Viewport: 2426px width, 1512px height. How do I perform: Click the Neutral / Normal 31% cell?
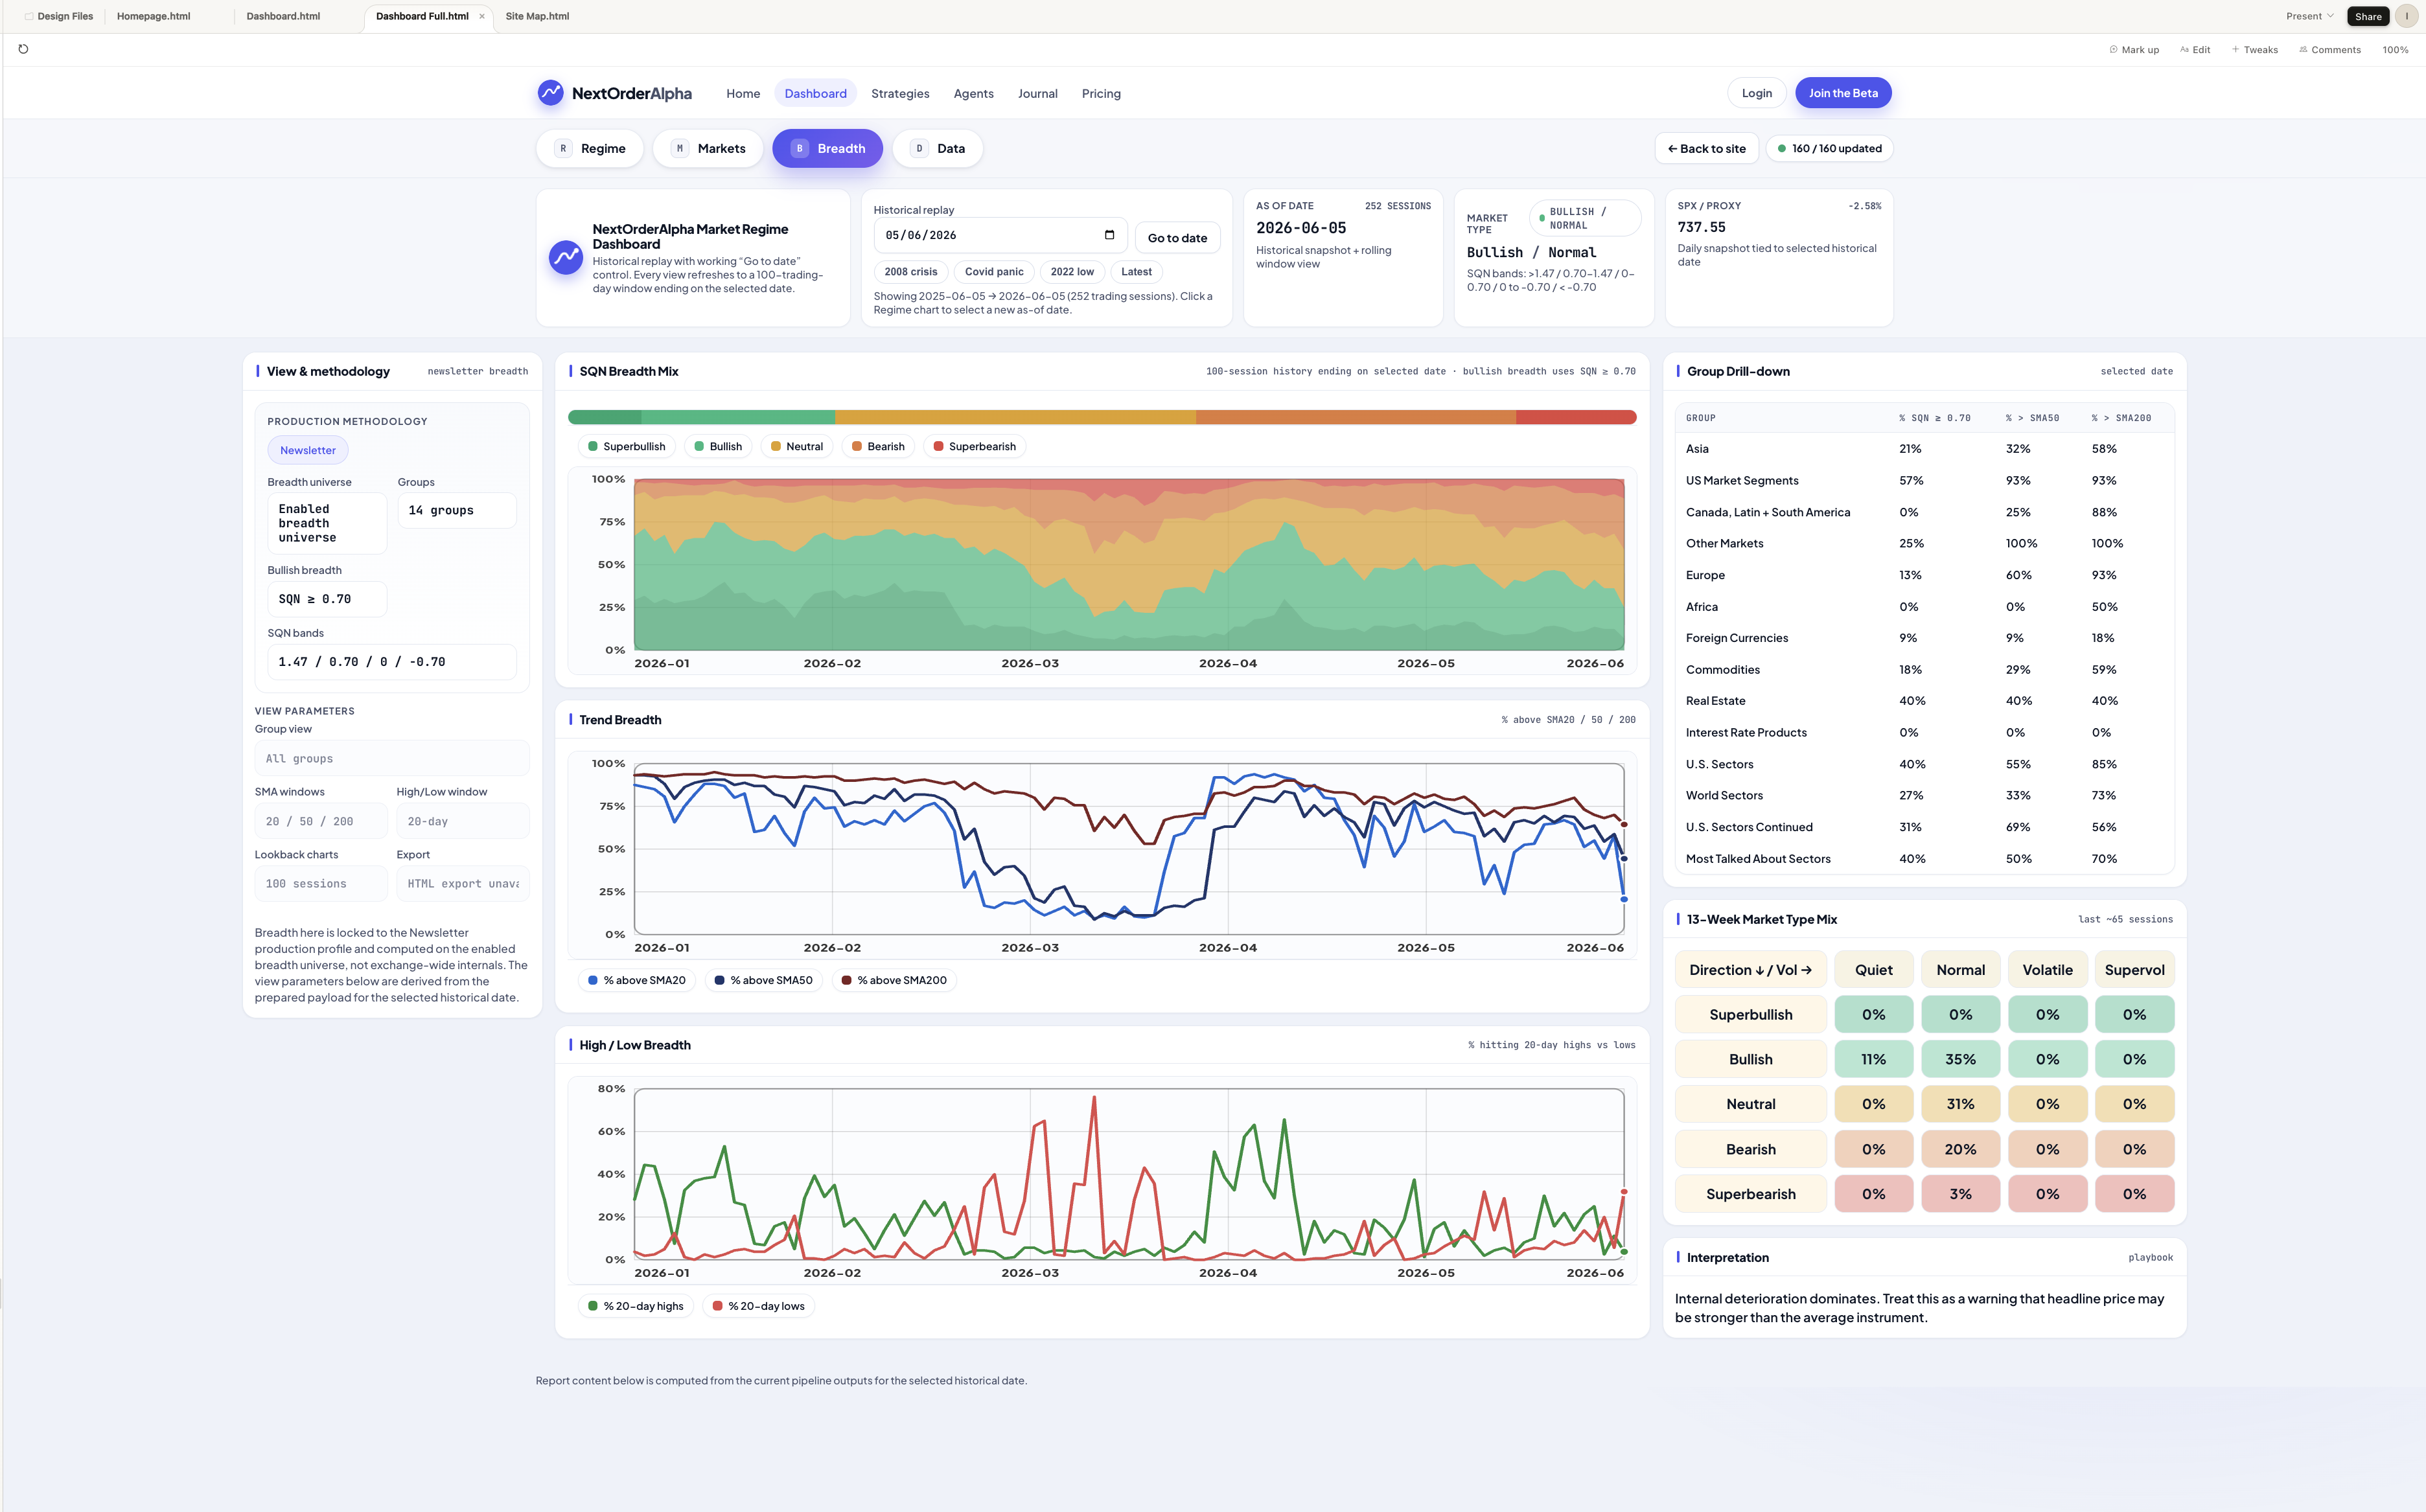1960,1104
